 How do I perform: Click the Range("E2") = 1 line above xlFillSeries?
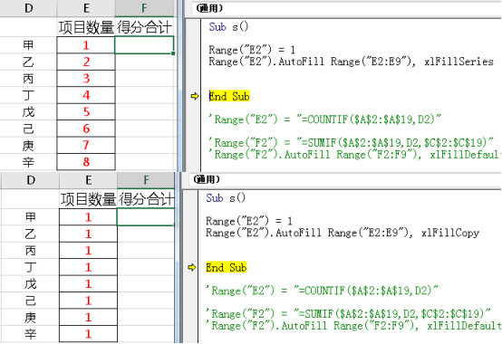[x=252, y=50]
